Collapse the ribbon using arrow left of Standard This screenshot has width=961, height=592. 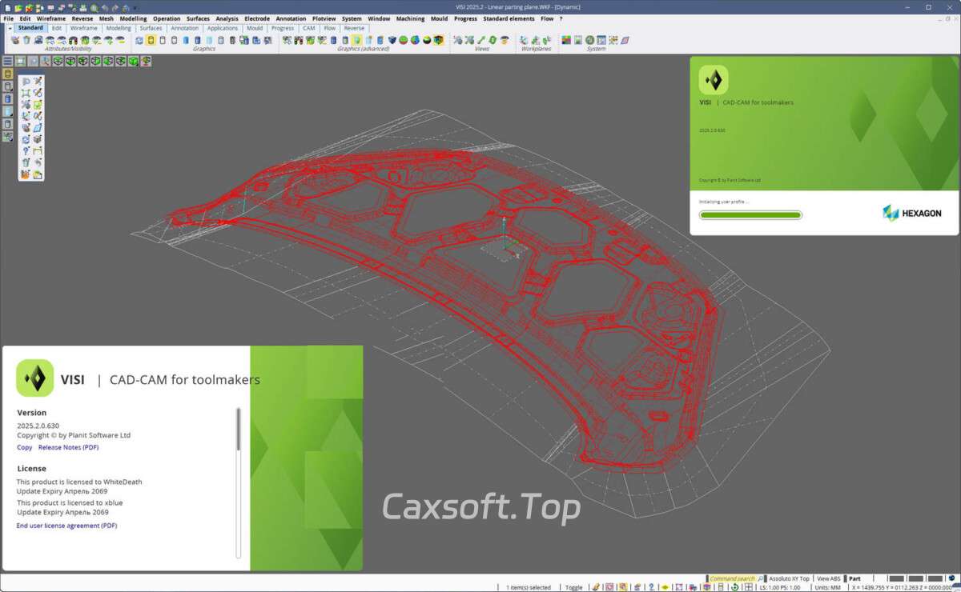pos(10,28)
